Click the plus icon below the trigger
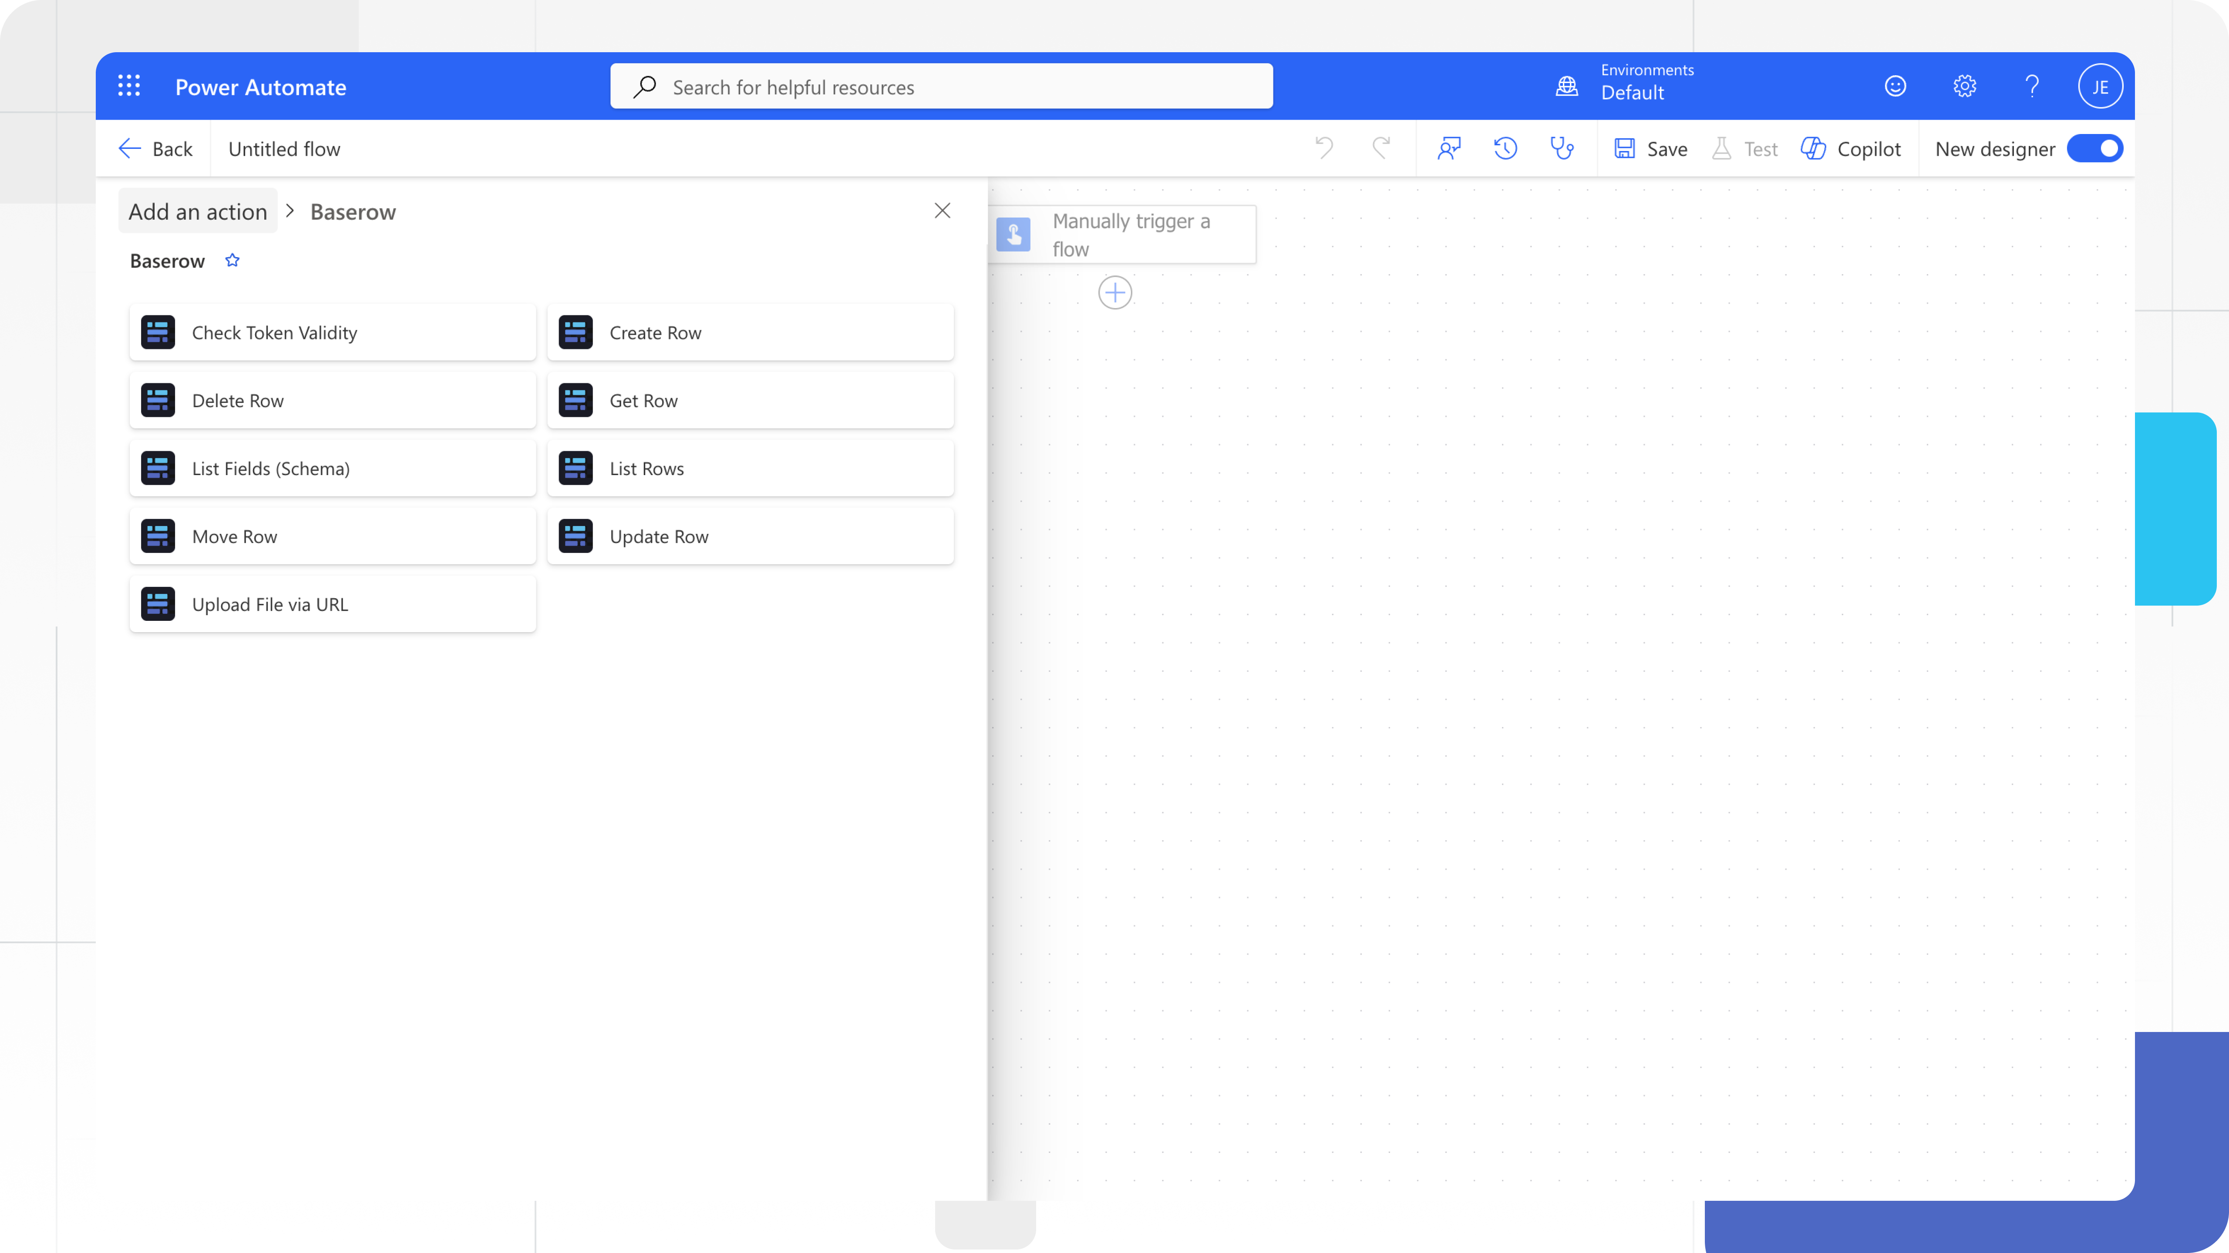Screen dimensions: 2229x1253 click(1115, 292)
